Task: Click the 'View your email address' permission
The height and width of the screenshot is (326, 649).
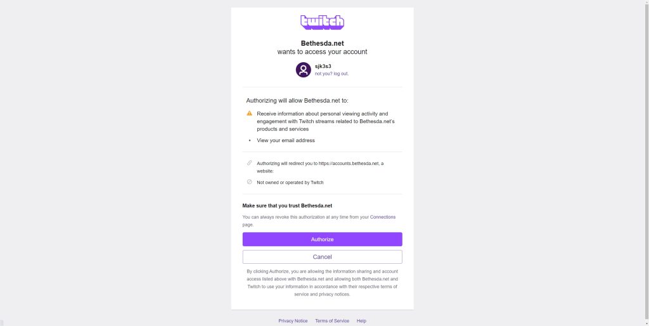Action: (x=286, y=140)
